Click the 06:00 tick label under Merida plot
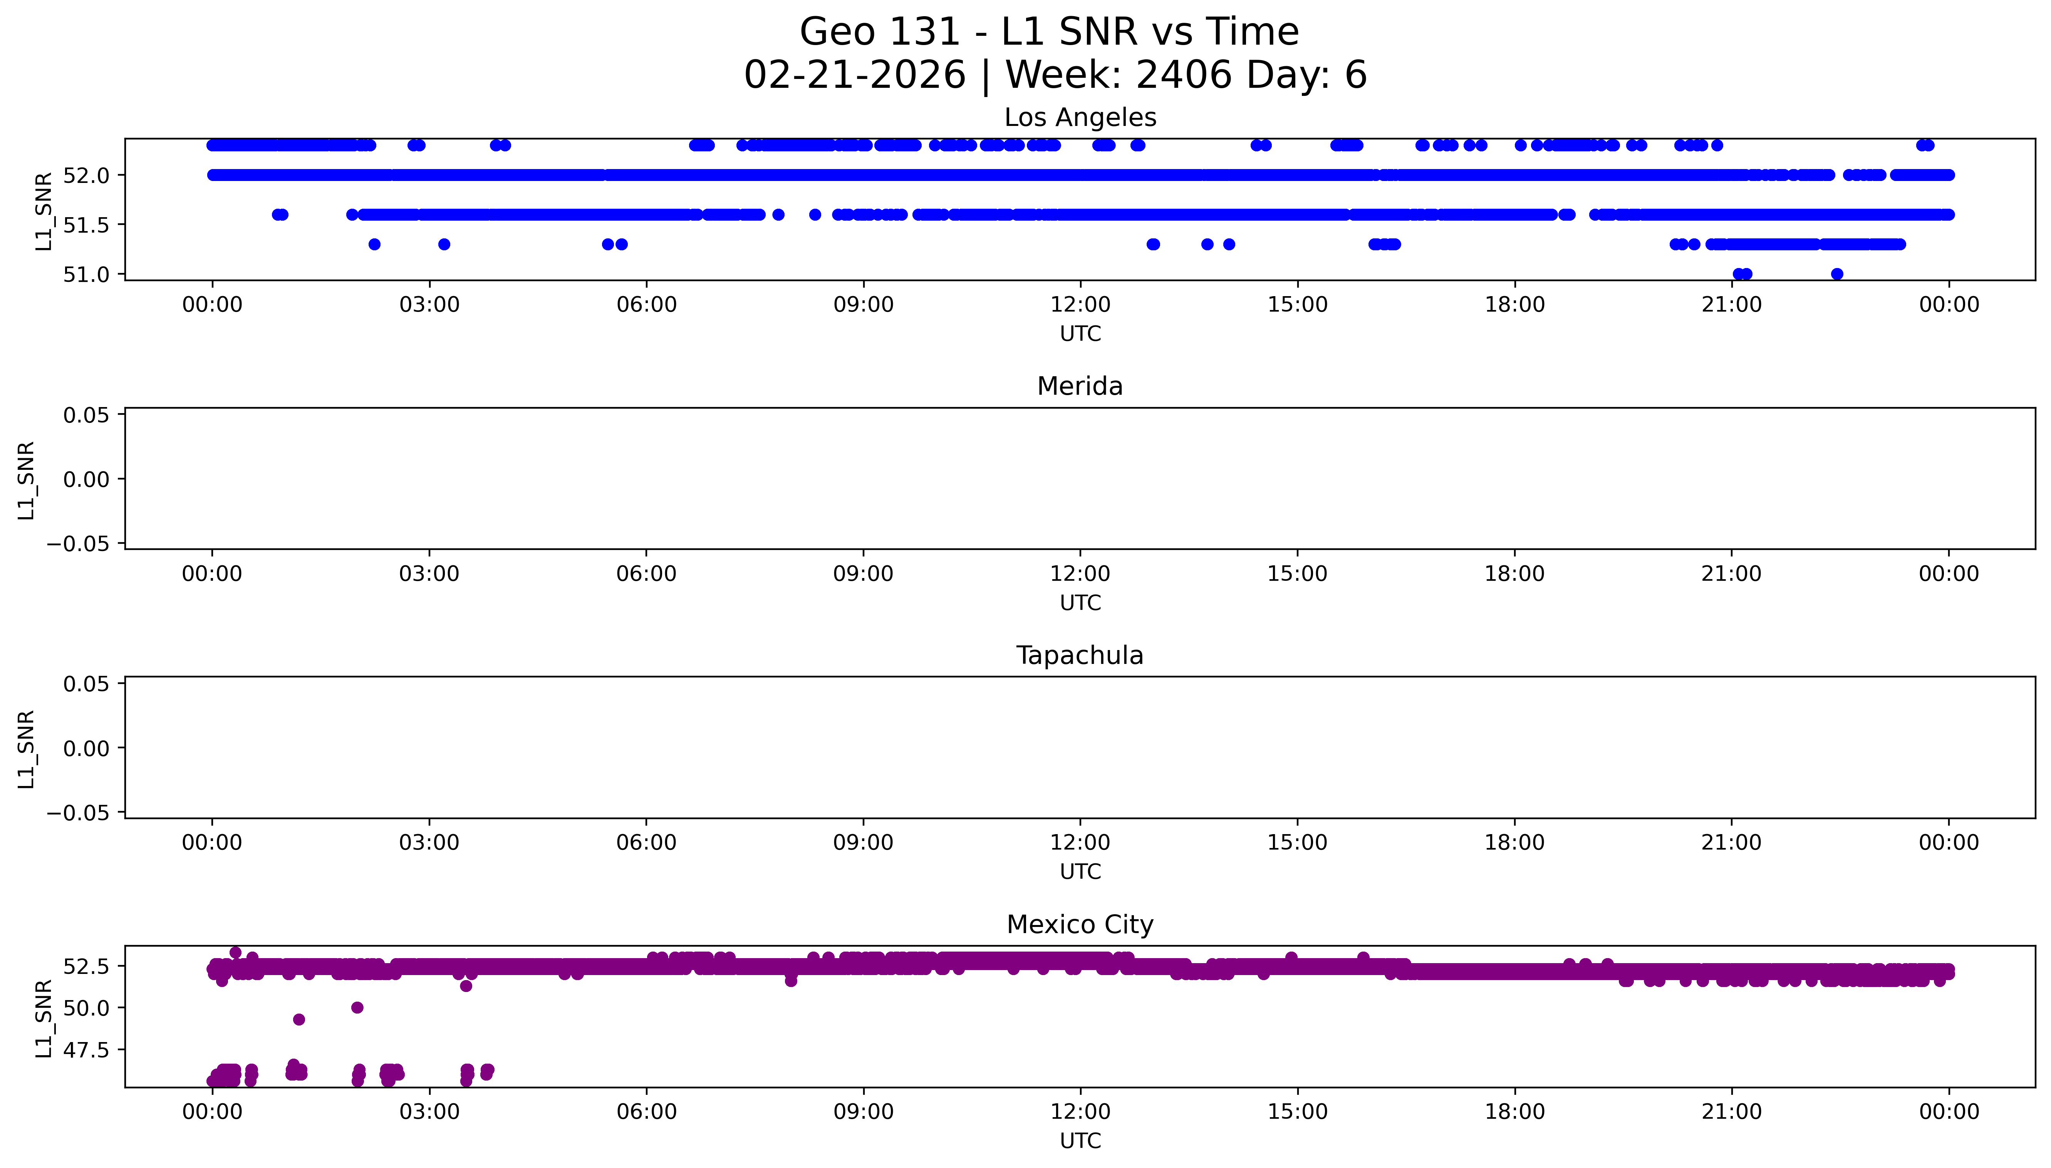The height and width of the screenshot is (1168, 2051). tap(647, 573)
